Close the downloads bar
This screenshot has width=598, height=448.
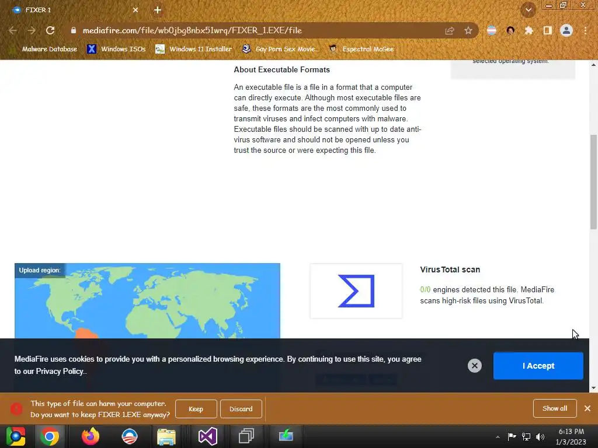[587, 408]
